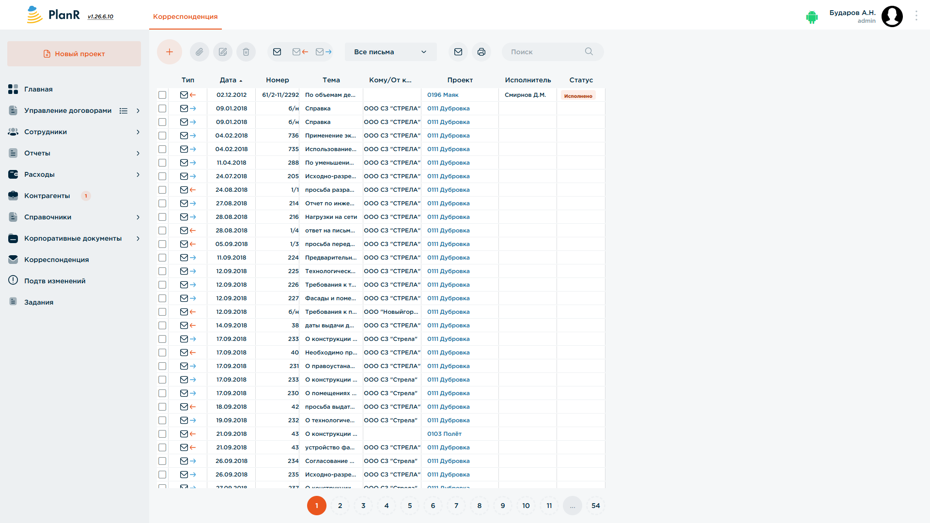The width and height of the screenshot is (930, 523).
Task: Open the 0196 Маяк project link
Action: coord(443,95)
